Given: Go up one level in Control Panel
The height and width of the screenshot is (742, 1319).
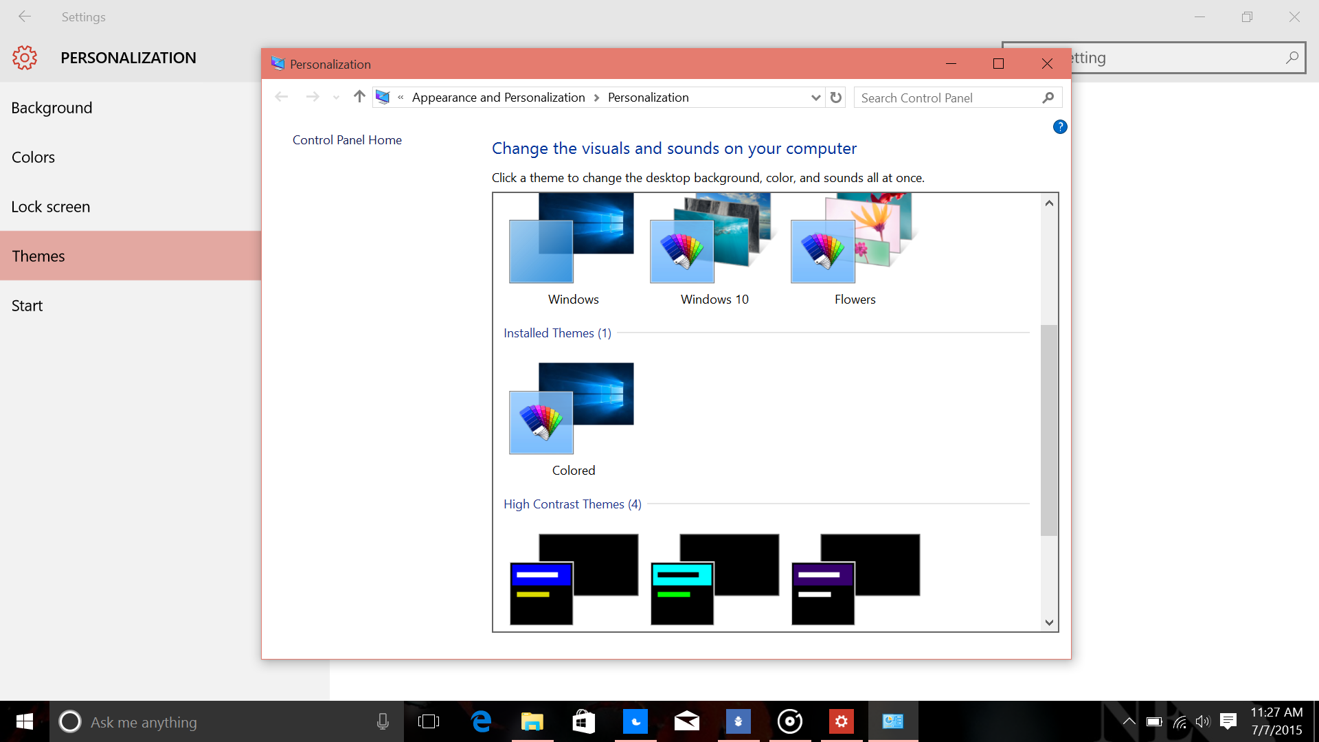Looking at the screenshot, I should [359, 97].
